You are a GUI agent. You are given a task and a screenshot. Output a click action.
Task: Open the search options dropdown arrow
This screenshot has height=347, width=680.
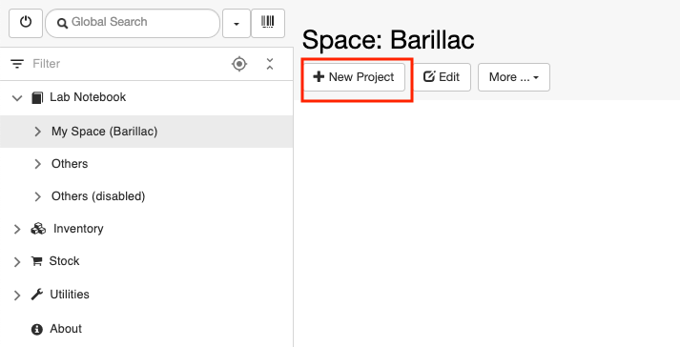click(237, 23)
